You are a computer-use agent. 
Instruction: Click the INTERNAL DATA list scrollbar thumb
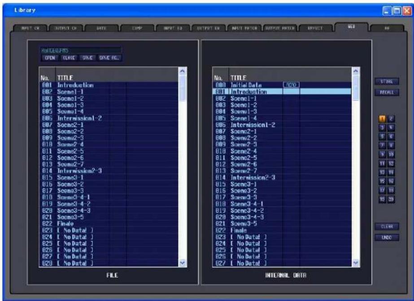click(356, 88)
